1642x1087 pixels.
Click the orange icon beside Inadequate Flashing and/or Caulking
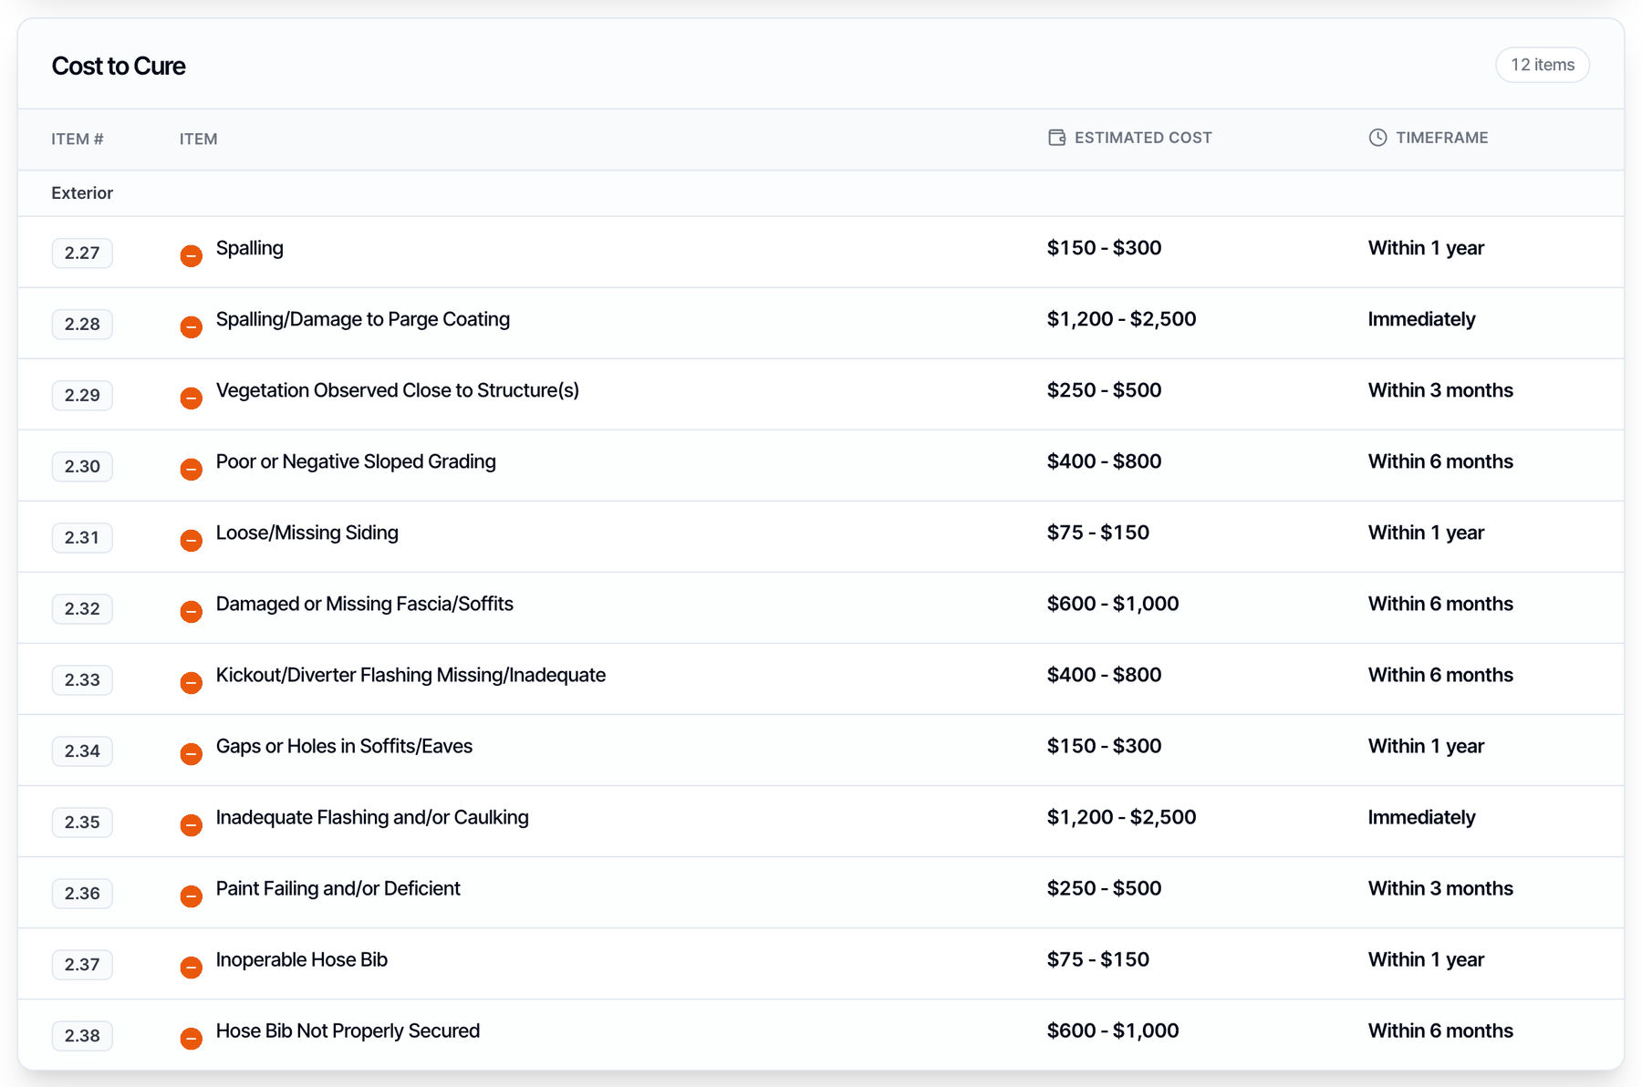(x=191, y=824)
